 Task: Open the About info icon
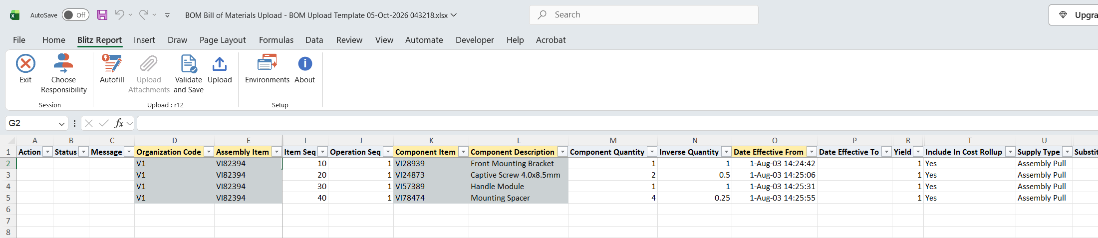[305, 63]
